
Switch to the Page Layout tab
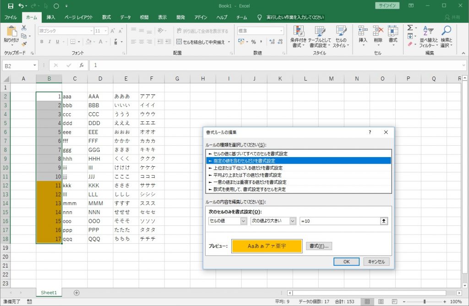(78, 17)
